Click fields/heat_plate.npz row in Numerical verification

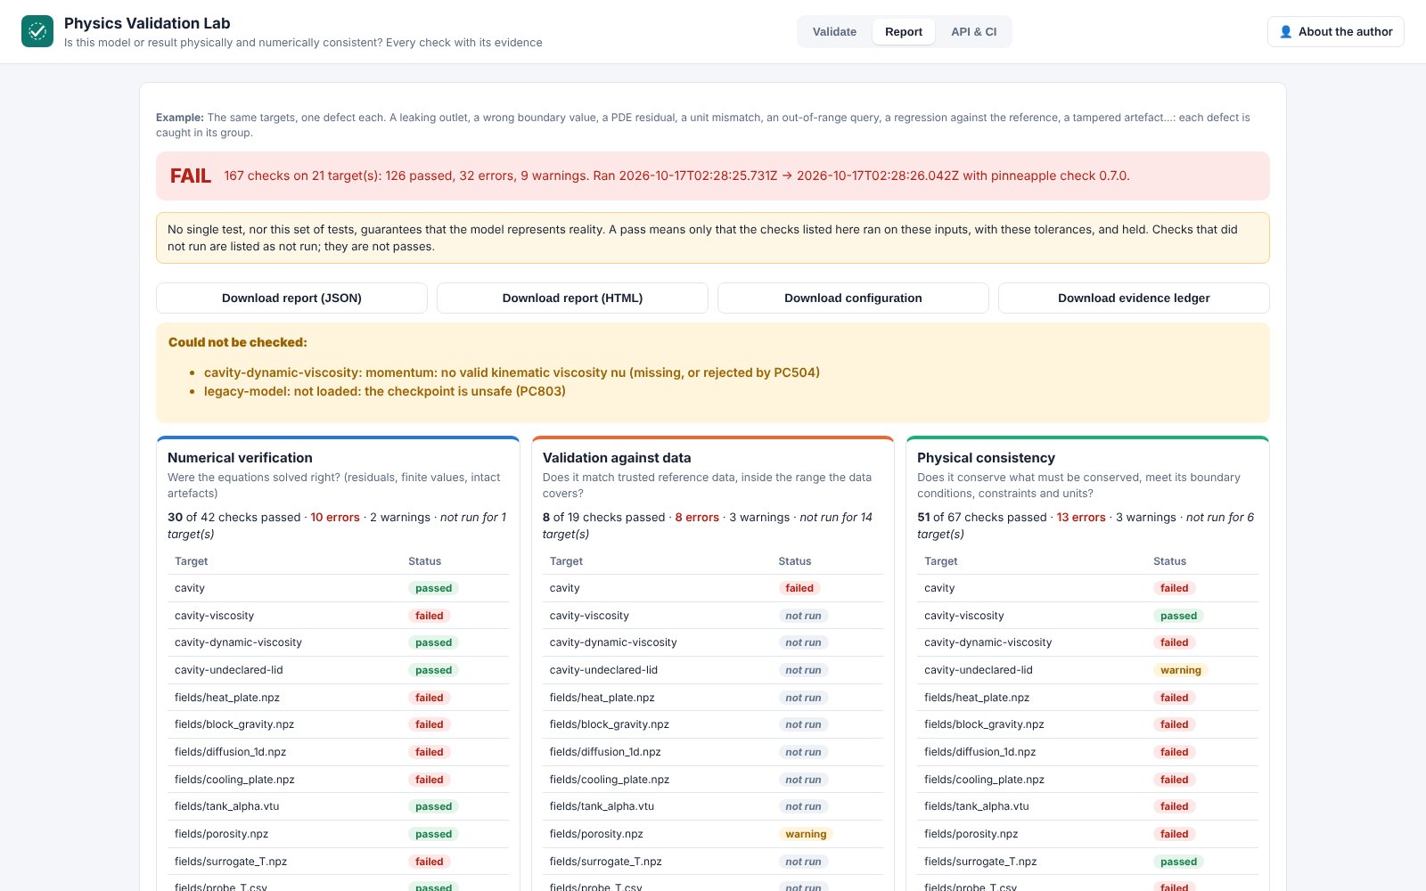[x=339, y=698]
